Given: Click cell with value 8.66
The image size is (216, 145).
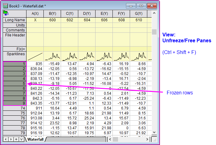Looking at the screenshot, I should pos(138,64).
